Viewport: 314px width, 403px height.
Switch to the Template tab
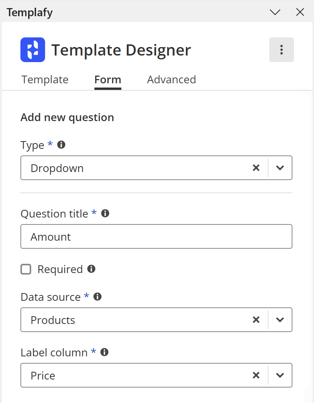click(45, 79)
